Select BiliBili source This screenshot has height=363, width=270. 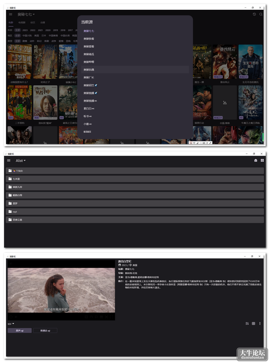click(135, 132)
